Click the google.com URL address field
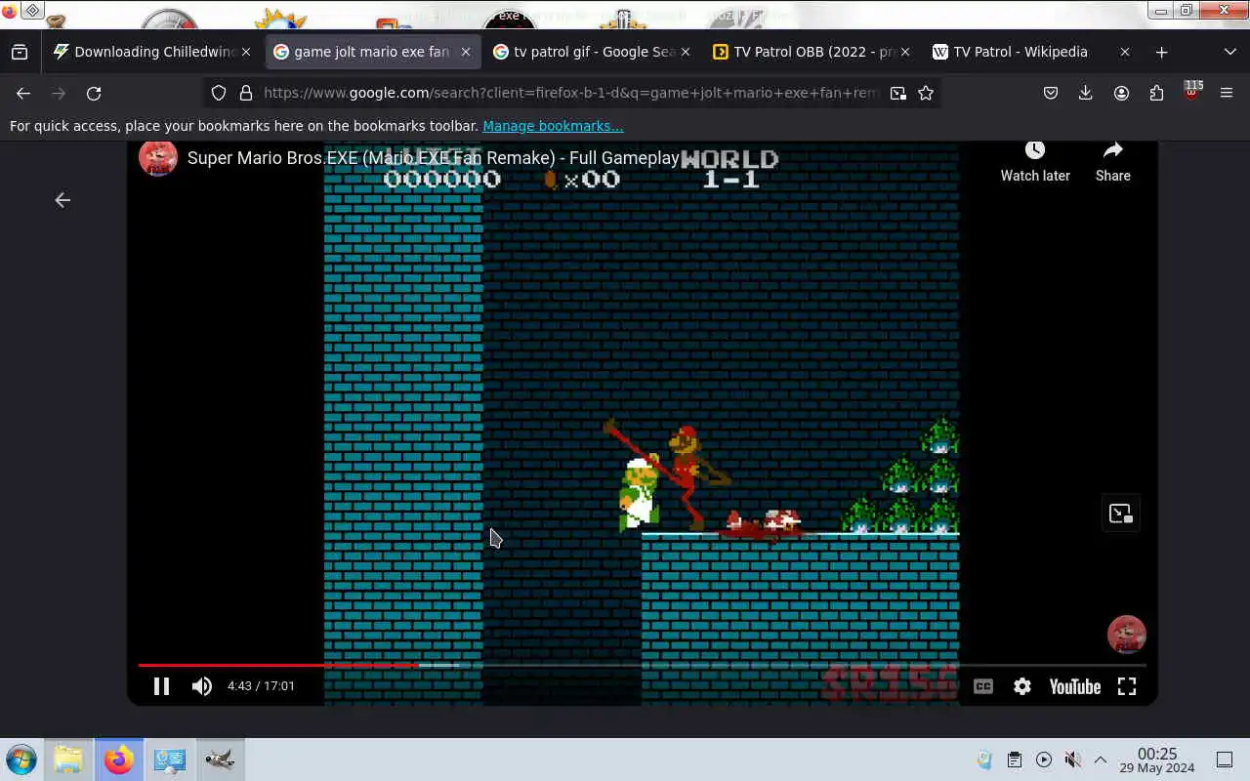This screenshot has width=1250, height=781. (x=571, y=93)
